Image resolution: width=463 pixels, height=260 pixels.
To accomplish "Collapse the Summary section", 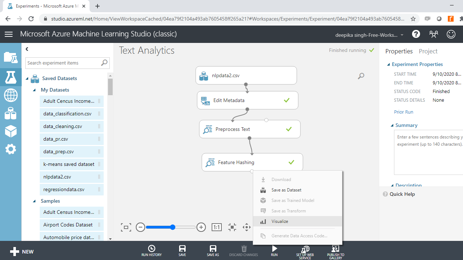I will tap(392, 125).
